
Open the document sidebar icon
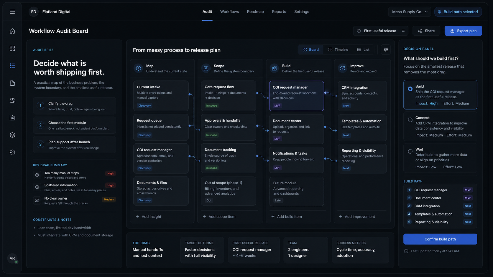(12, 83)
